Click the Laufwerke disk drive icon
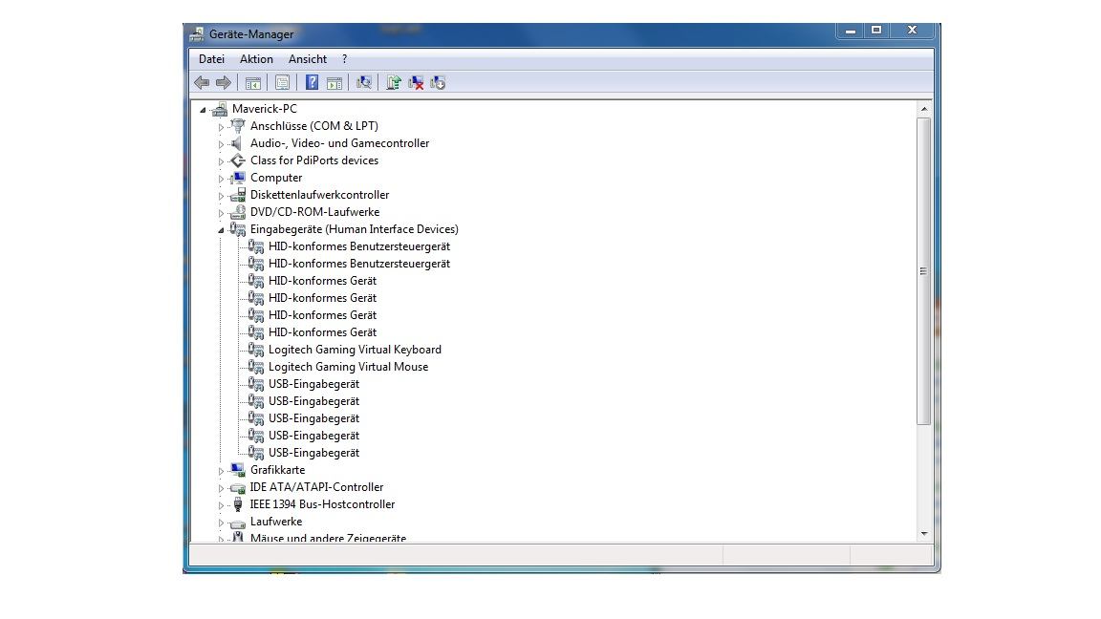The height and width of the screenshot is (619, 1101). (238, 523)
